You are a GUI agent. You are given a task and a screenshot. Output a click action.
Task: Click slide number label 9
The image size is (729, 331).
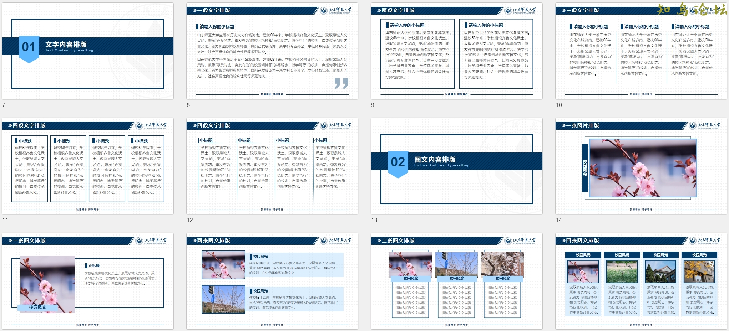(373, 105)
